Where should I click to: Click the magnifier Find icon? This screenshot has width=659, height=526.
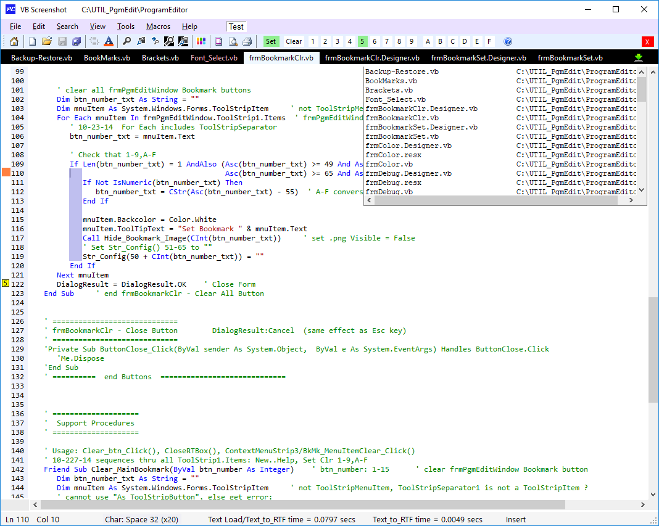click(126, 41)
